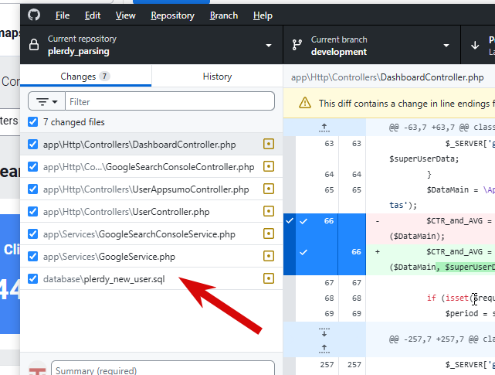The width and height of the screenshot is (495, 375).
Task: Uncheck DashboardController.php file checkbox
Action: point(33,144)
